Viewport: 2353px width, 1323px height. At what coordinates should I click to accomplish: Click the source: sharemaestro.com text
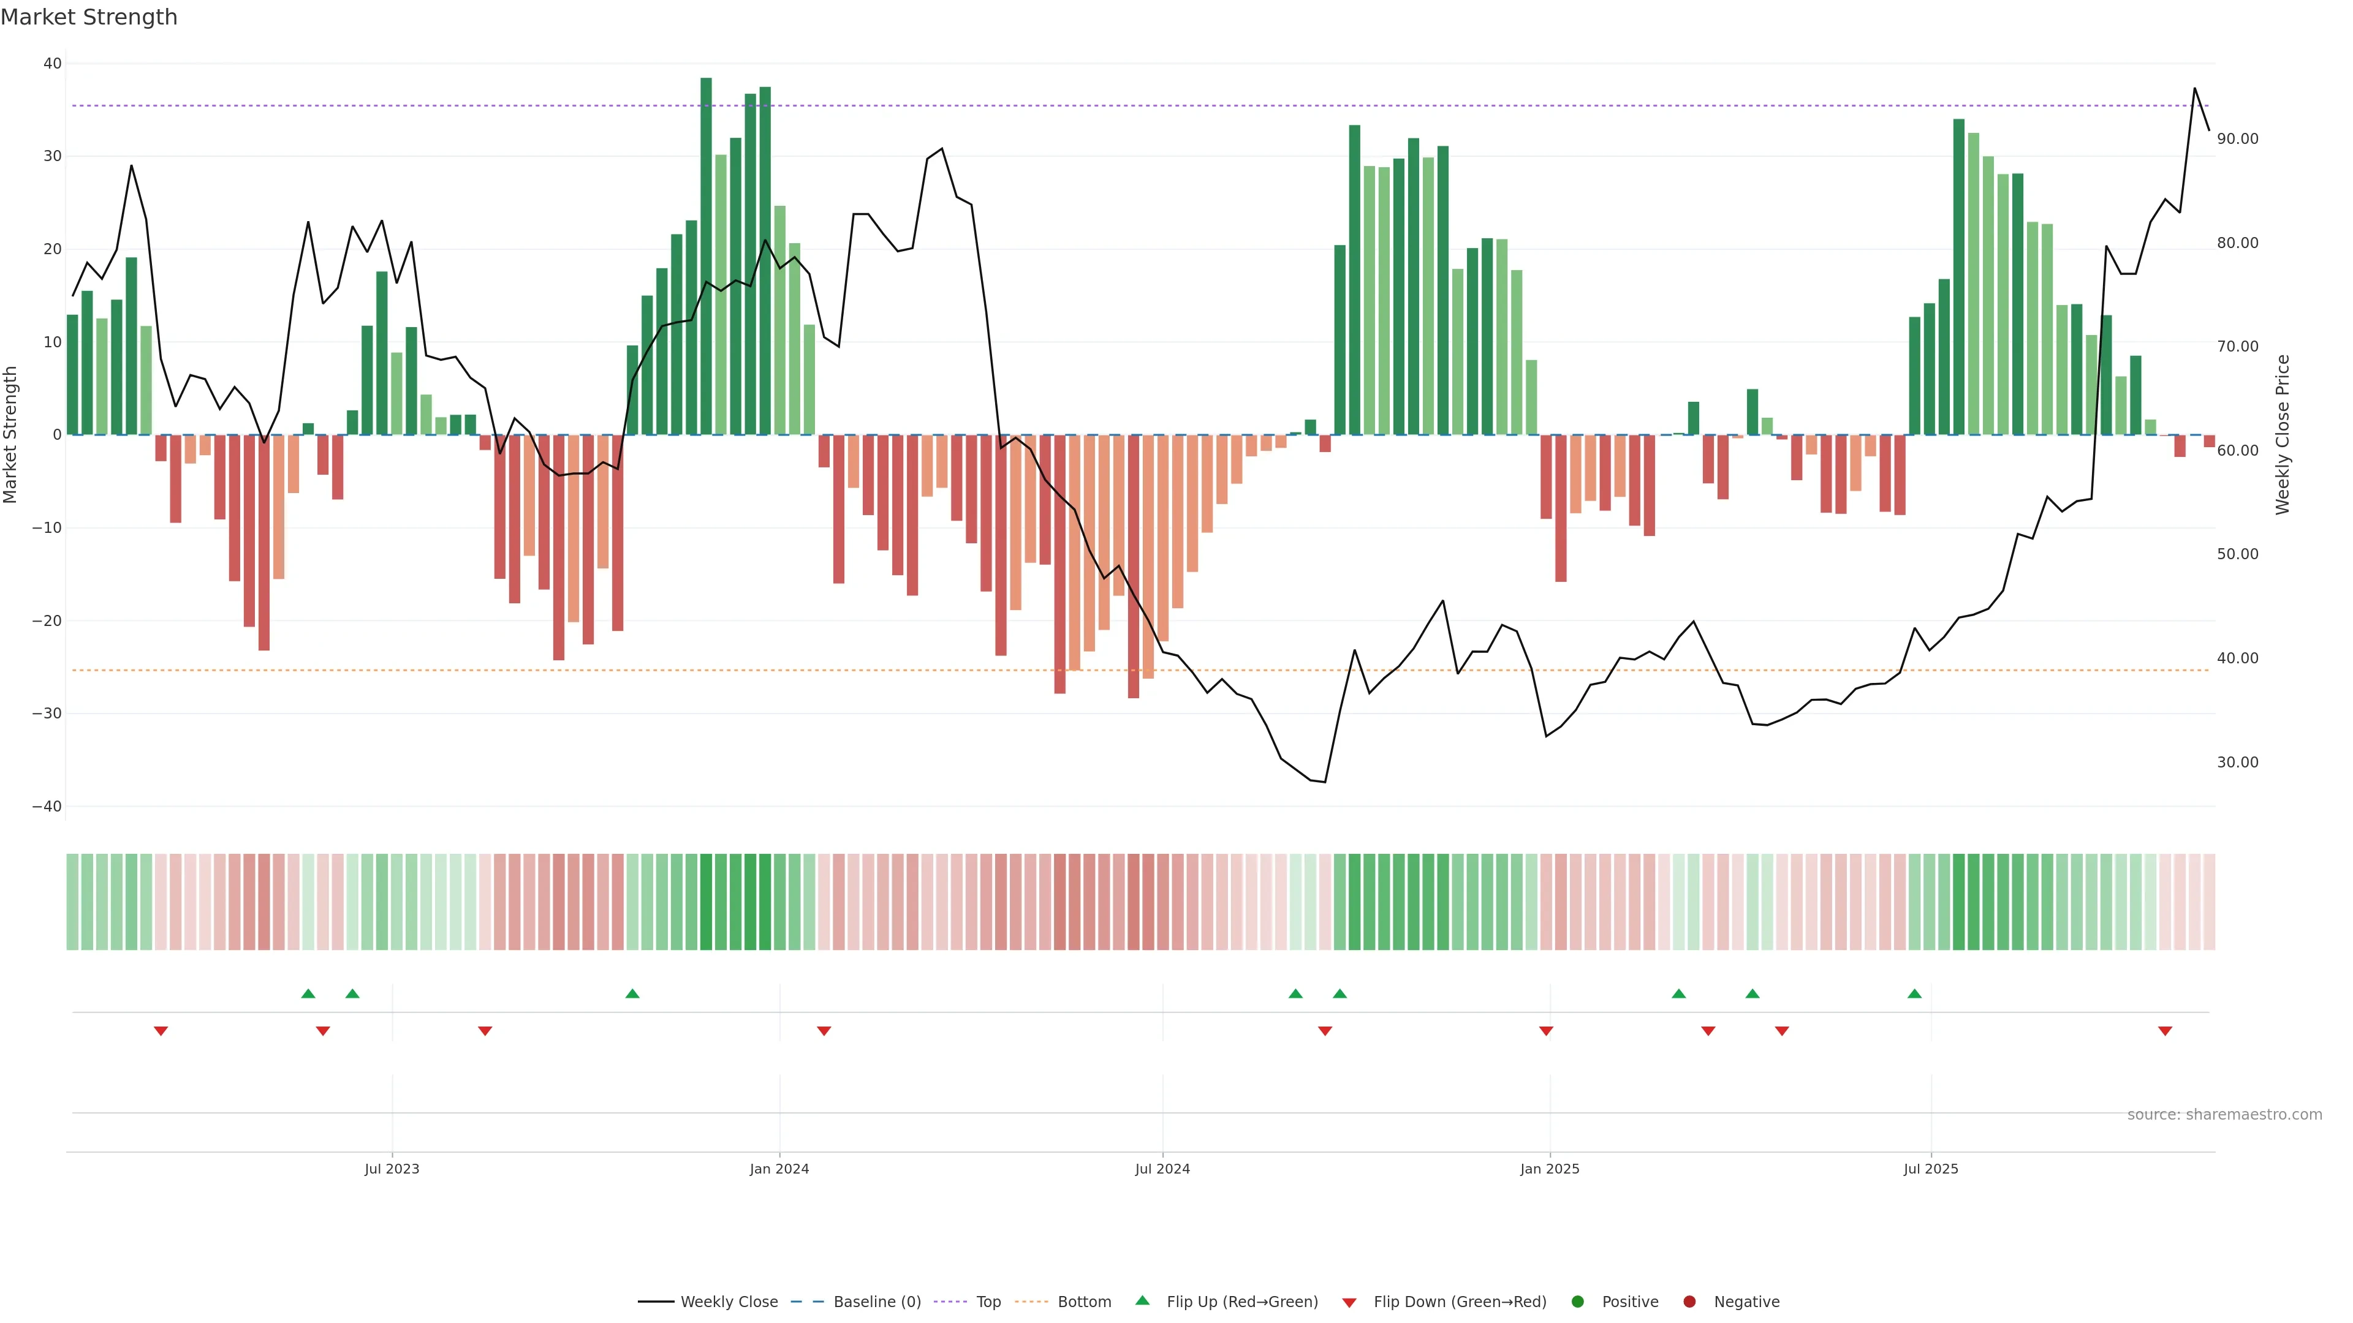tap(2224, 1114)
